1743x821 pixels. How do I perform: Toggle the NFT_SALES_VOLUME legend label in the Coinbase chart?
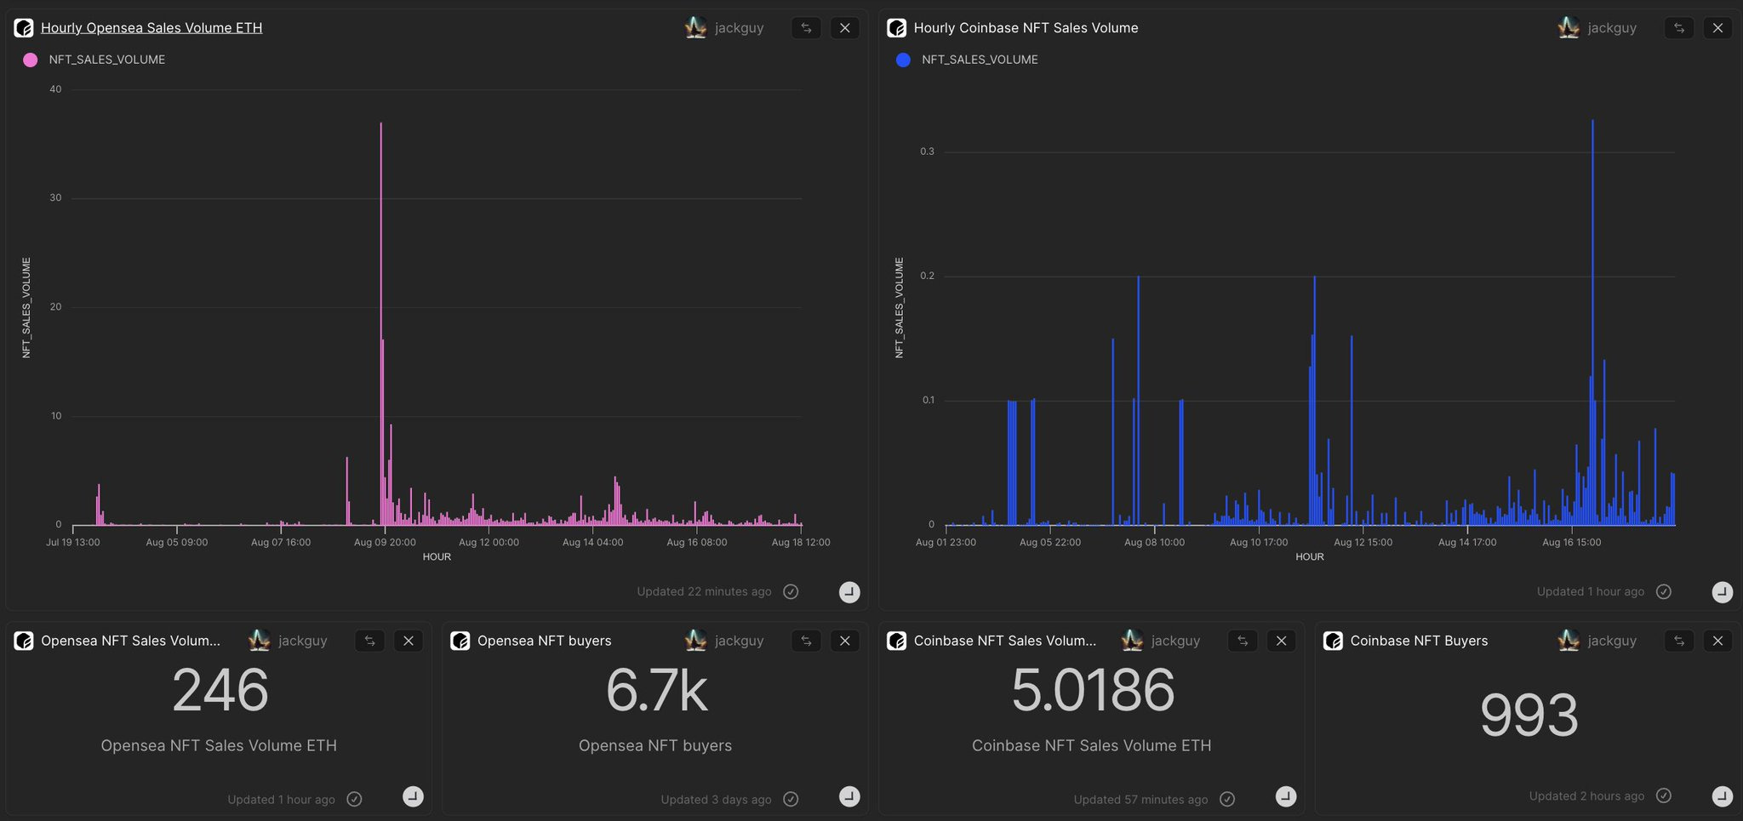point(980,60)
